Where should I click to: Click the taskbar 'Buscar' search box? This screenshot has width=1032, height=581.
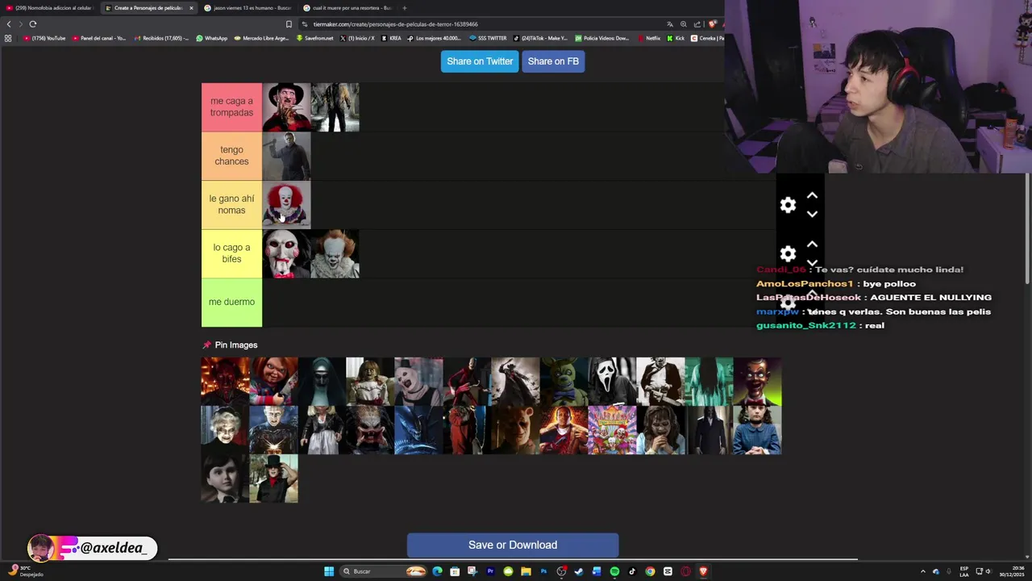pos(383,571)
